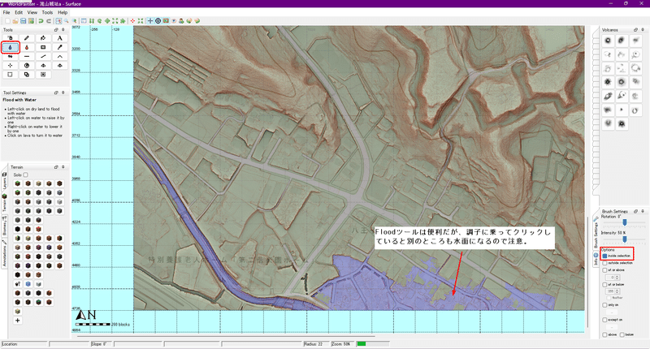Undock the Volcanos brush panel

[x=635, y=30]
